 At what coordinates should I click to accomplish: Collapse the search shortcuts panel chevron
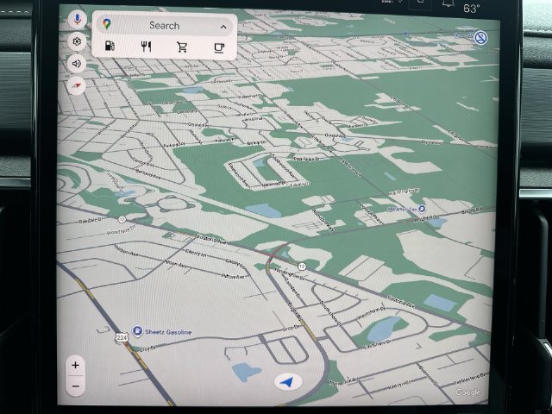pos(223,27)
